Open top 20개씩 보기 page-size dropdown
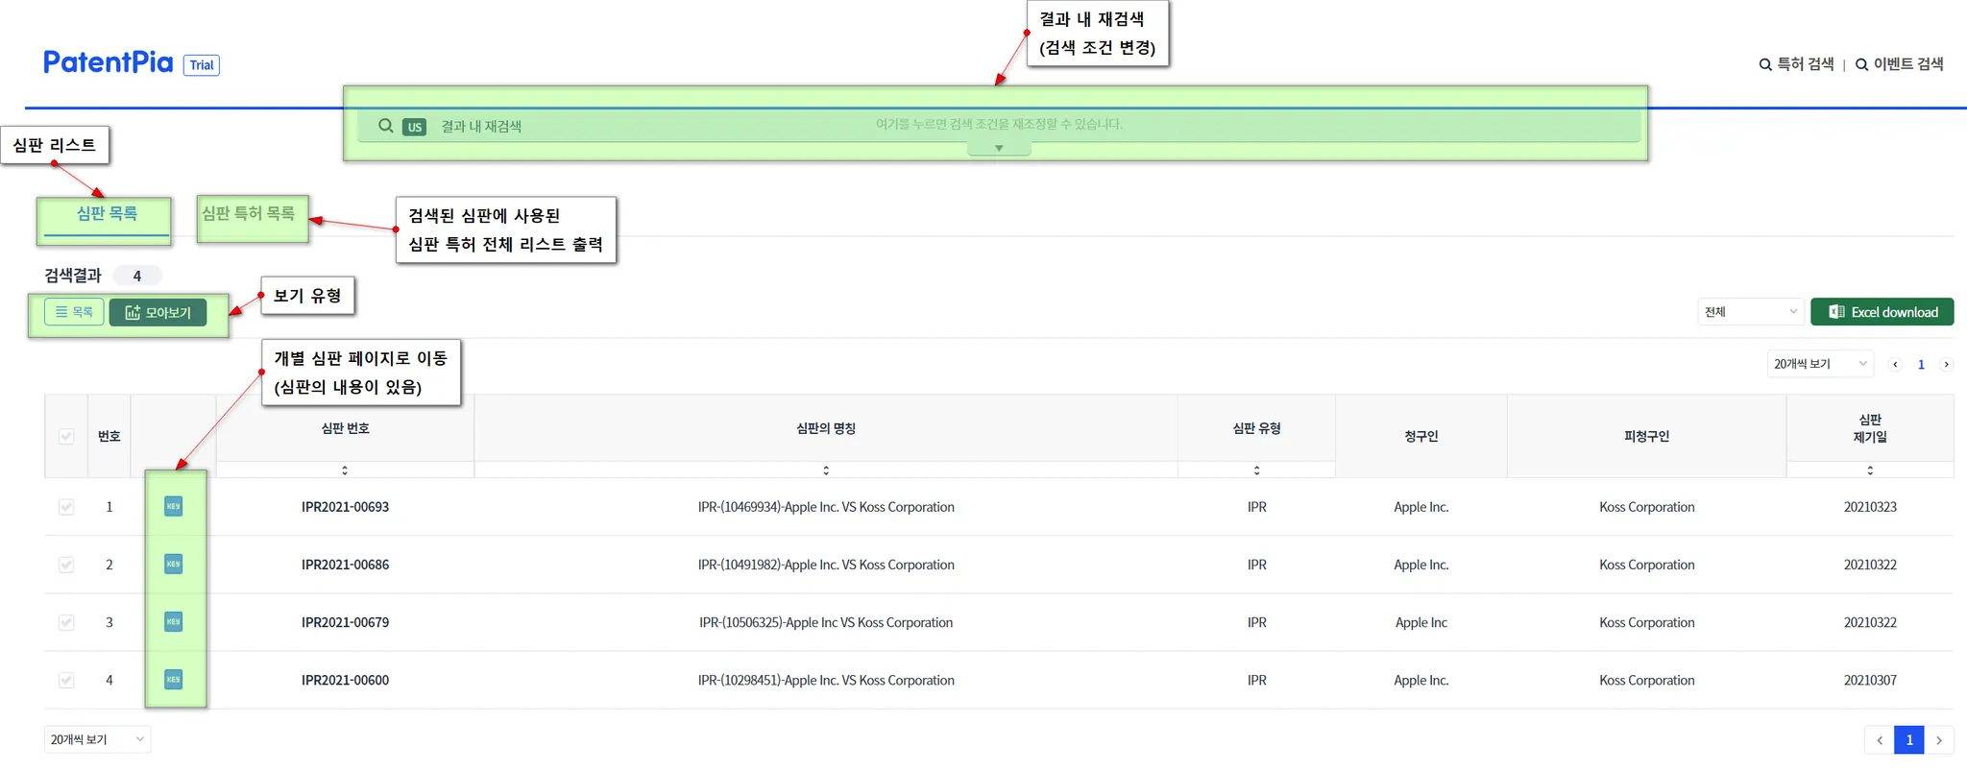 click(1820, 364)
